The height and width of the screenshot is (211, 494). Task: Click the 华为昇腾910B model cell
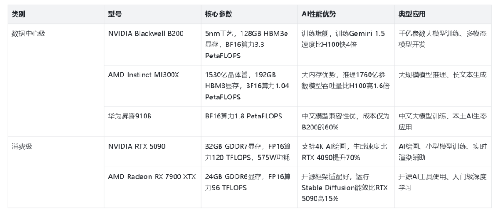pyautogui.click(x=152, y=122)
